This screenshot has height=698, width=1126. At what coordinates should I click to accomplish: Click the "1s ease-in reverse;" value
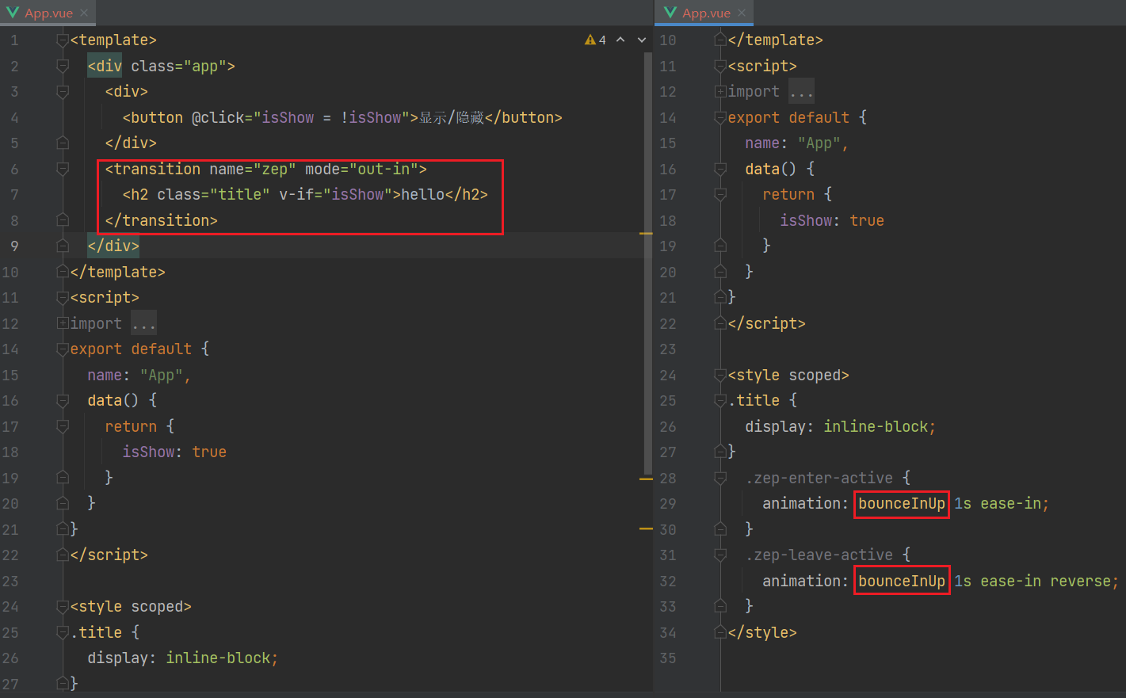[1036, 581]
